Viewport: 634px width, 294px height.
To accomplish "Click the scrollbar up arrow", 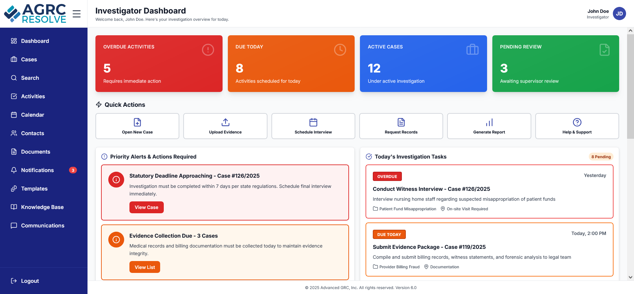I will tap(630, 31).
